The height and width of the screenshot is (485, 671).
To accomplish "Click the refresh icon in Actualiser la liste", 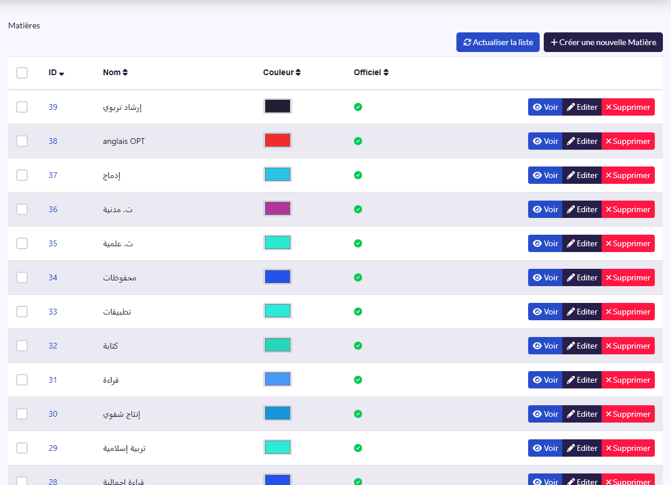I will (x=467, y=42).
